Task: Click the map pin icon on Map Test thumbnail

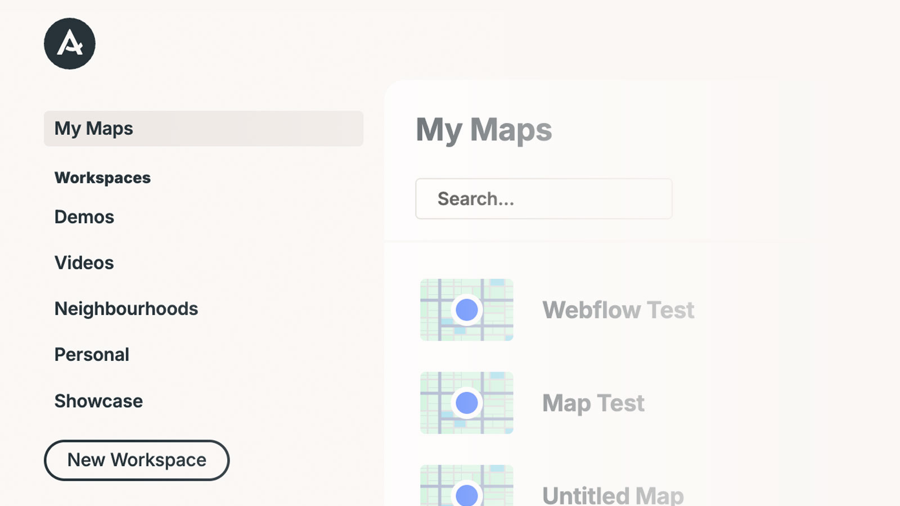Action: point(467,403)
